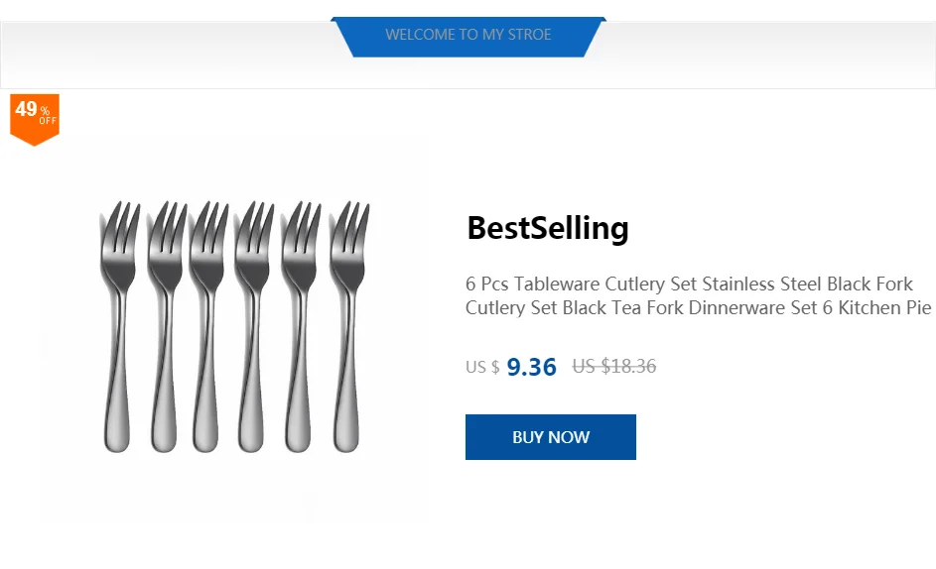
Task: Click the third fork from the left
Action: click(x=207, y=327)
